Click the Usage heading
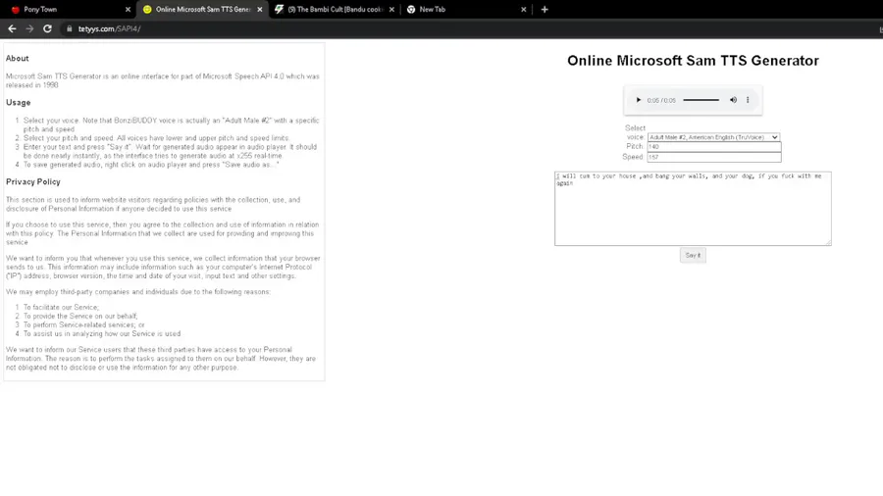This screenshot has height=496, width=883. tap(18, 102)
